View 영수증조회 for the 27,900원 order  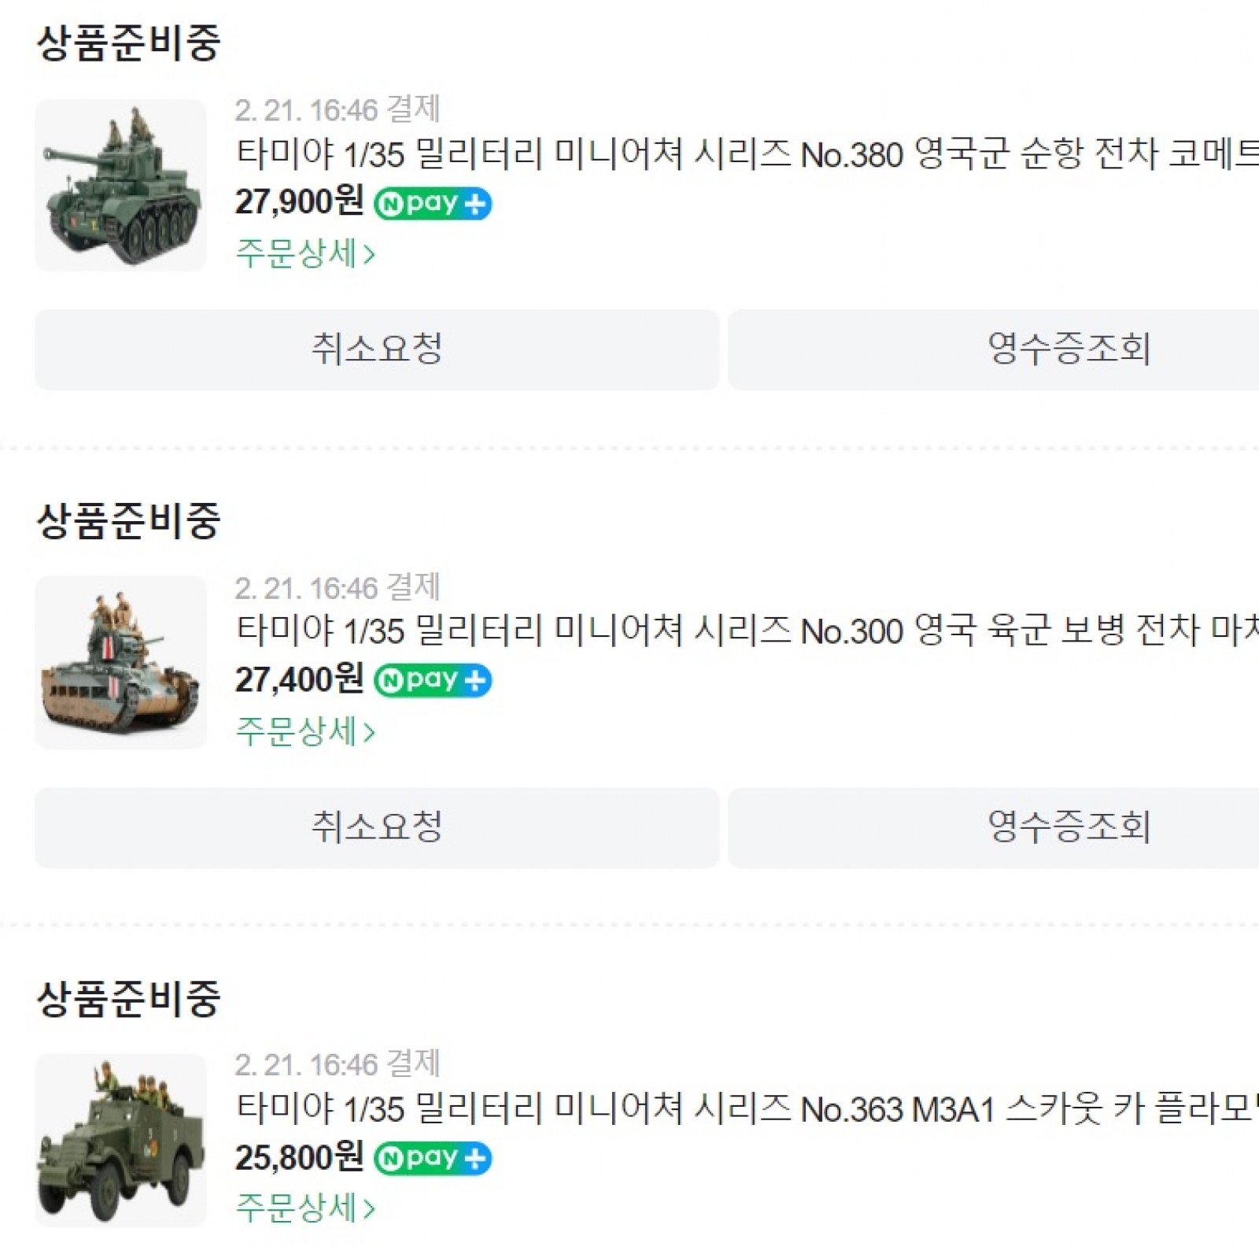(1070, 350)
